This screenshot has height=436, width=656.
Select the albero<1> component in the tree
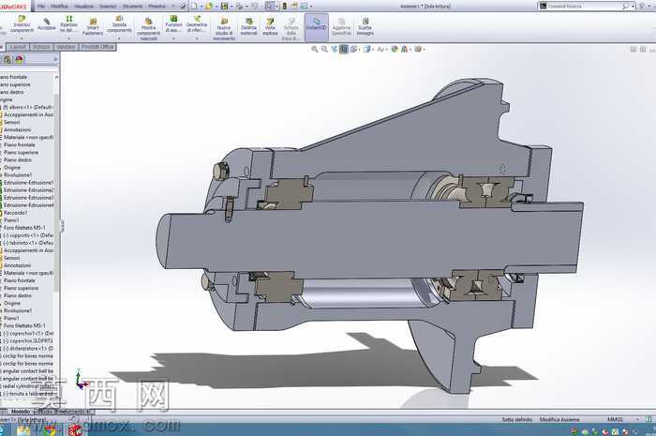coord(27,107)
